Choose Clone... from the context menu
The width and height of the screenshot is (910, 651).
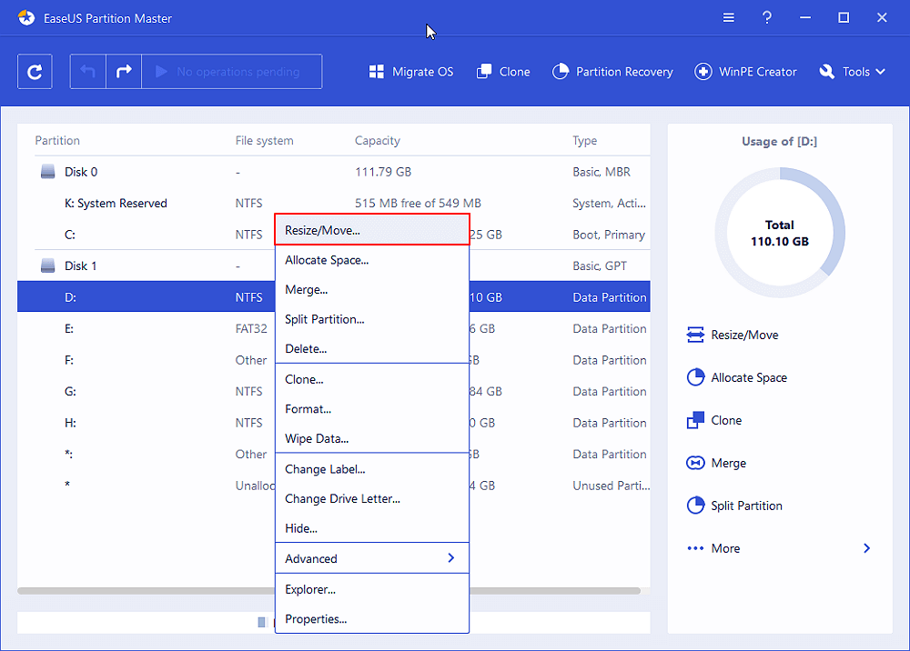tap(372, 380)
